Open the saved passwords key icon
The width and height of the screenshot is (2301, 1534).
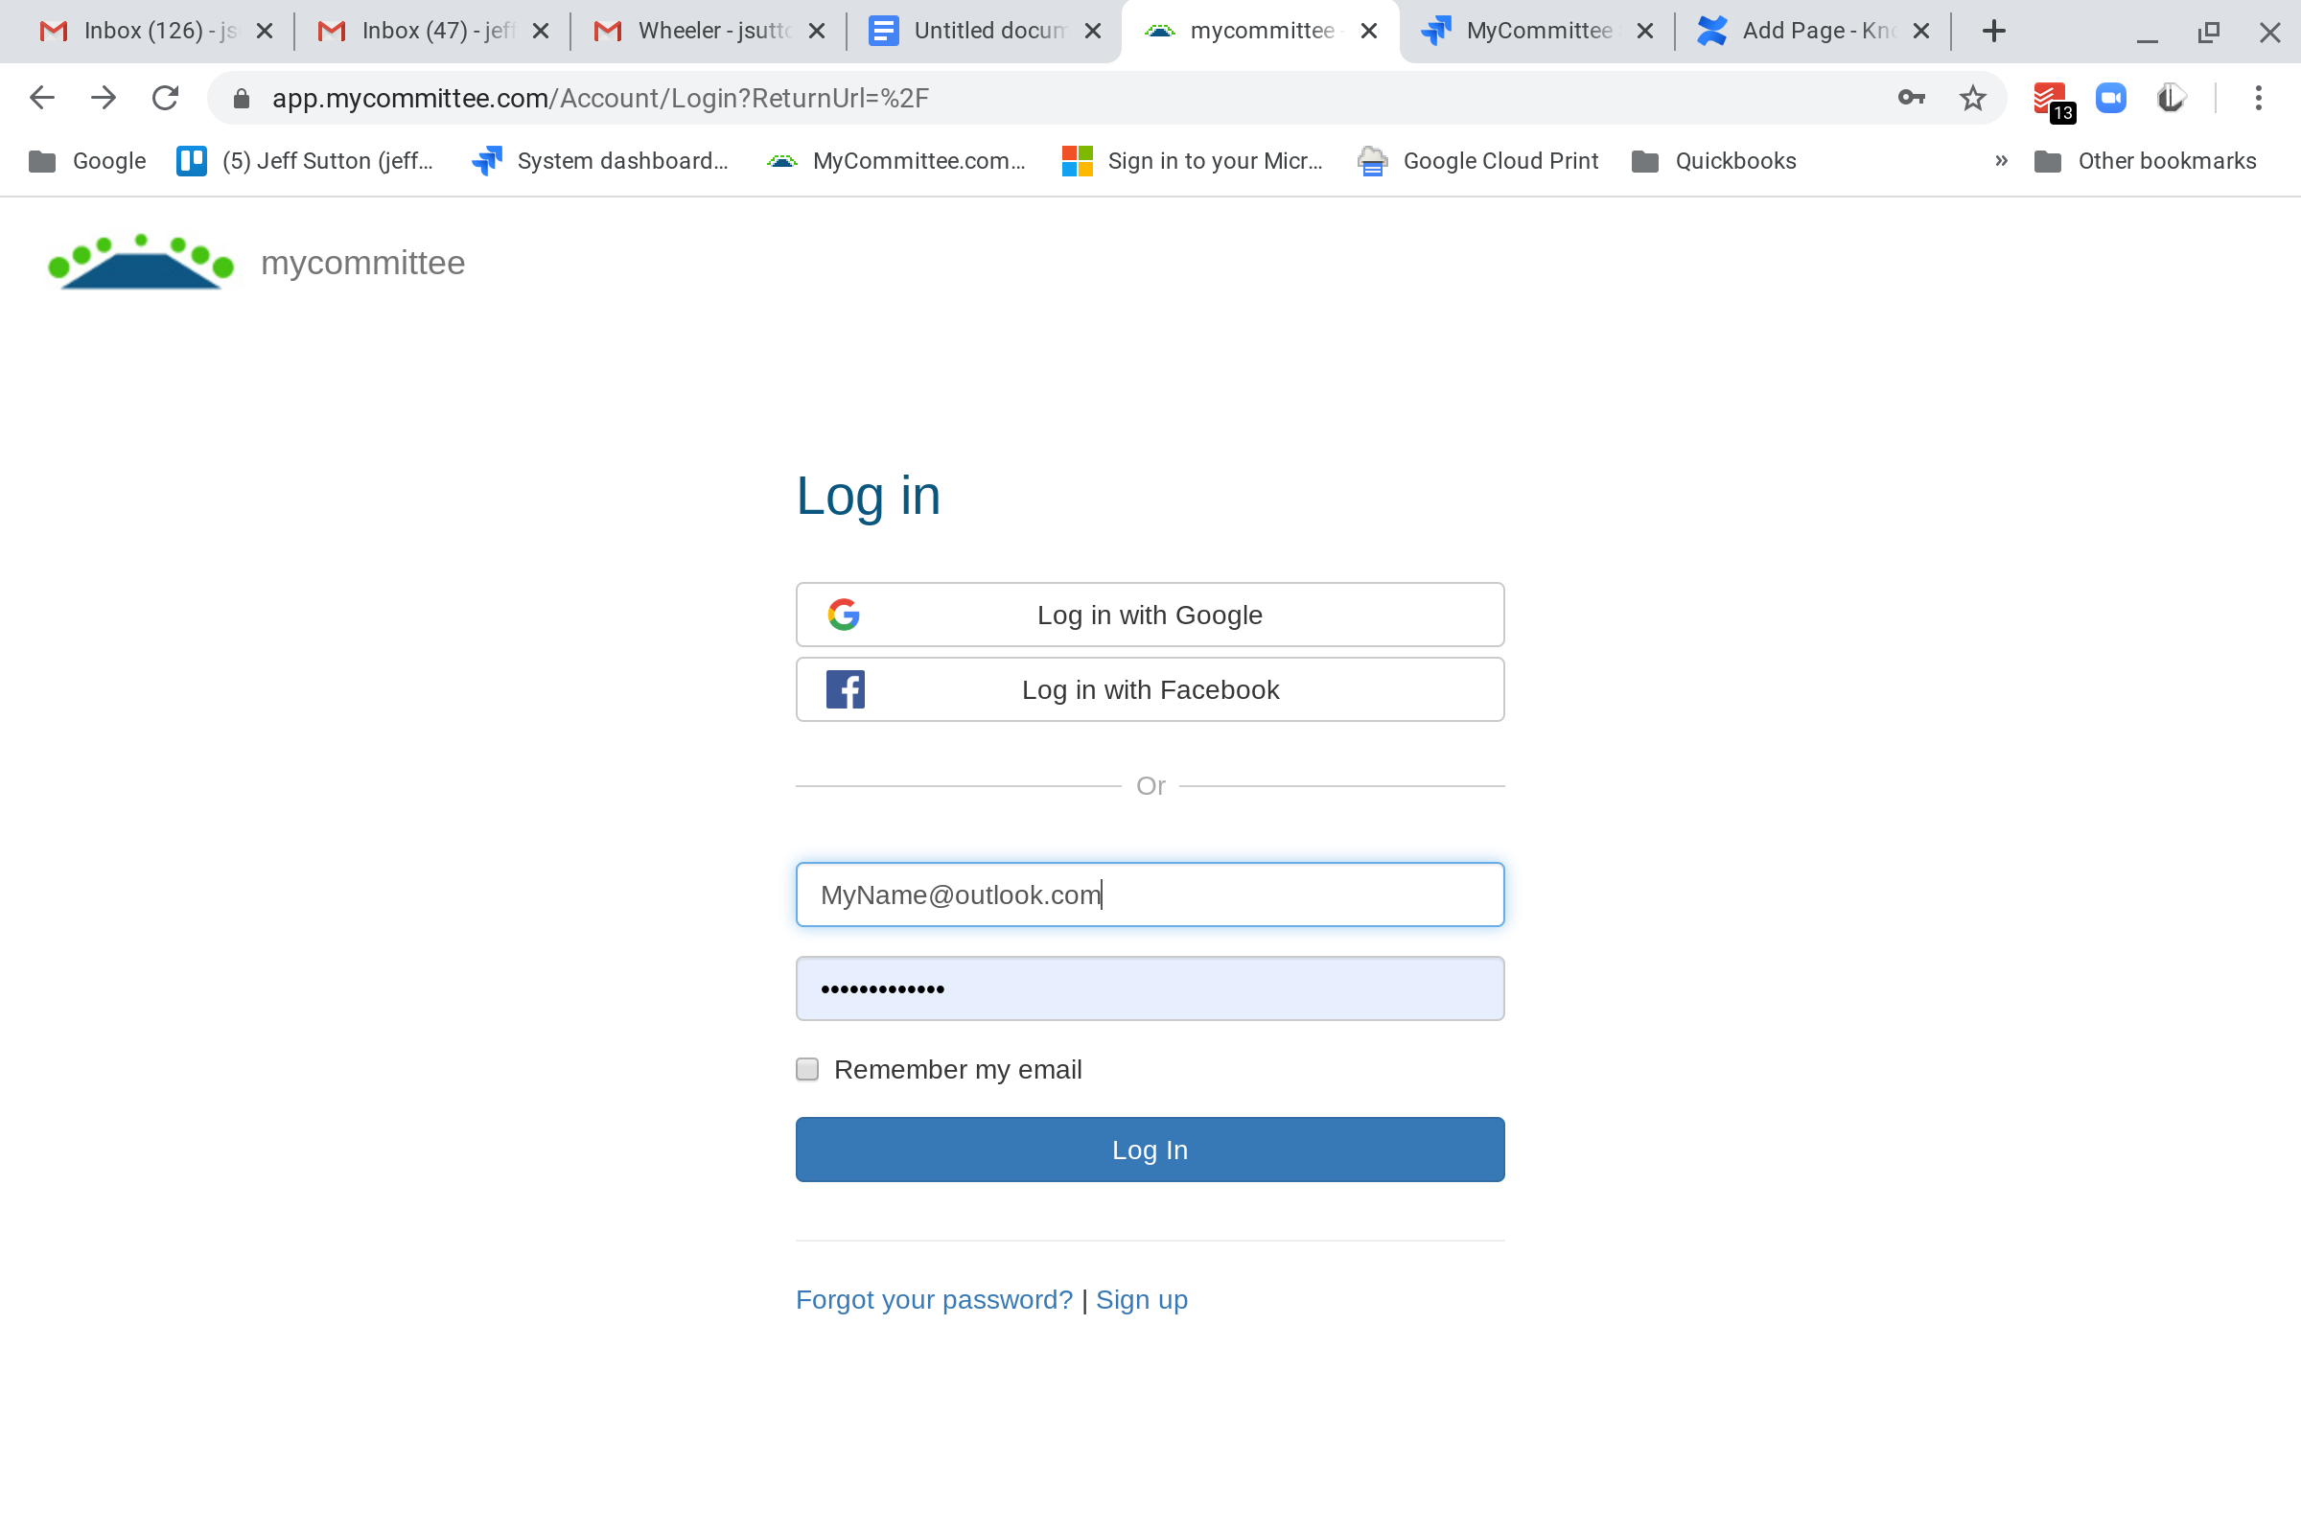1911,98
